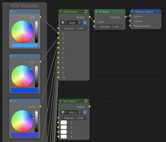166x142 pixels.
Task: Click Color output socket of RGB node 1
Action: pos(40,17)
